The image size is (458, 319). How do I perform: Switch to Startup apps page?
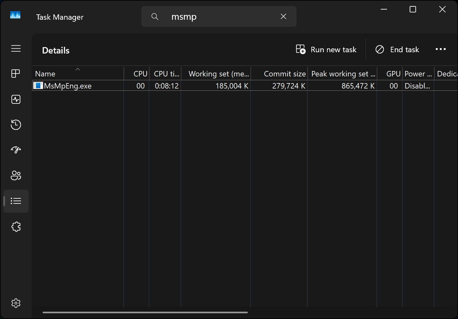(16, 150)
